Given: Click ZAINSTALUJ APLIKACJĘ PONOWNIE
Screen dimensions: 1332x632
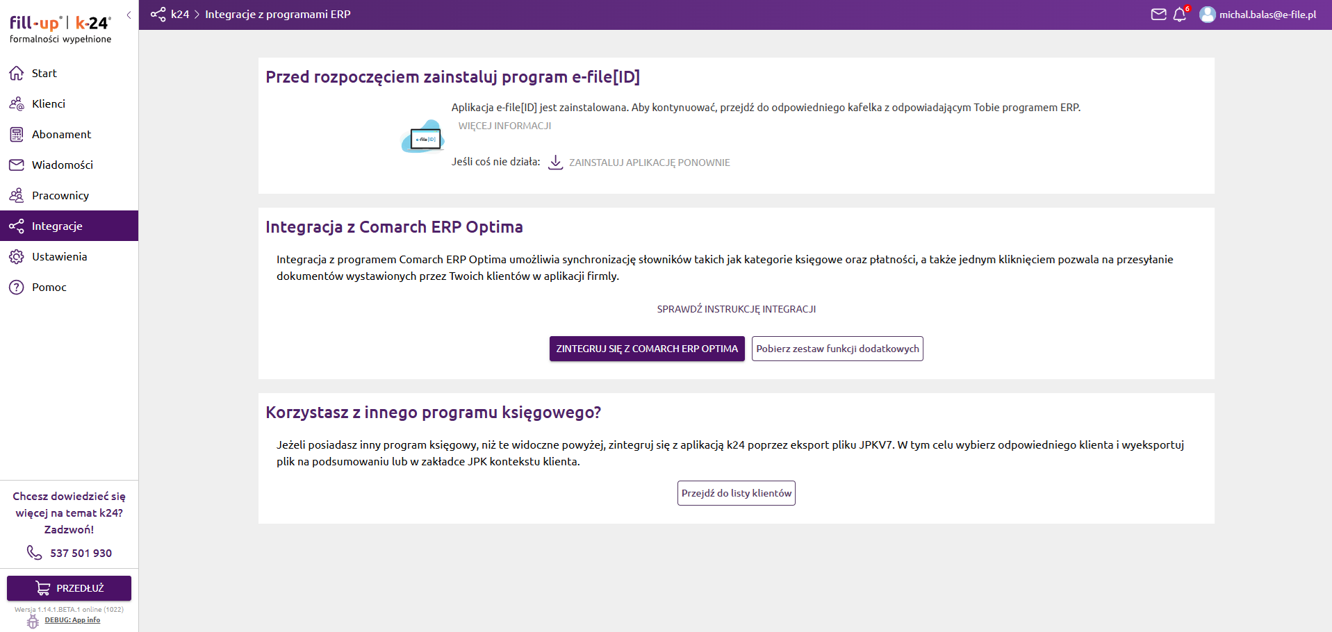Looking at the screenshot, I should click(x=650, y=163).
